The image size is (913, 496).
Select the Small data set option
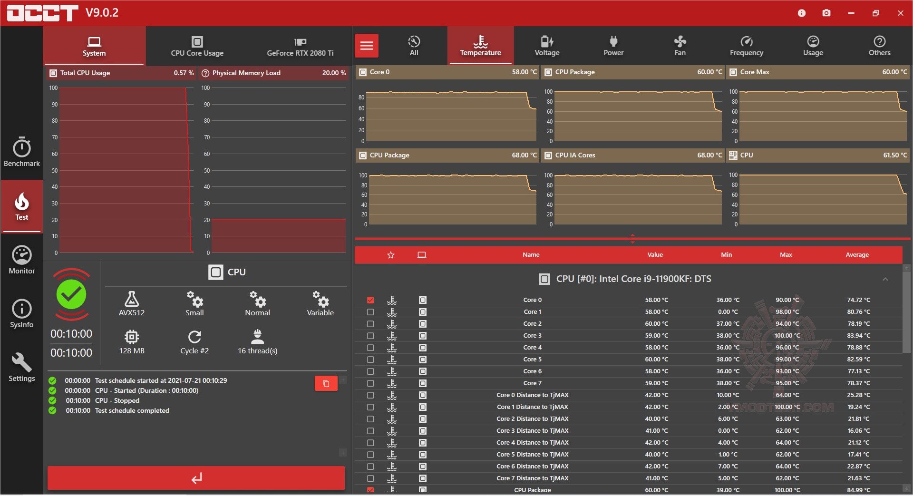tap(194, 304)
